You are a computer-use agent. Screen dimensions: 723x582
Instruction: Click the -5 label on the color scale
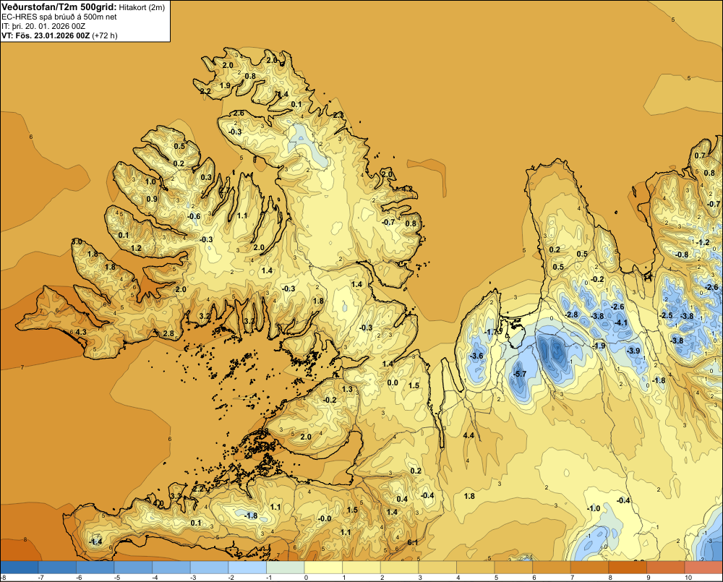[x=117, y=578]
